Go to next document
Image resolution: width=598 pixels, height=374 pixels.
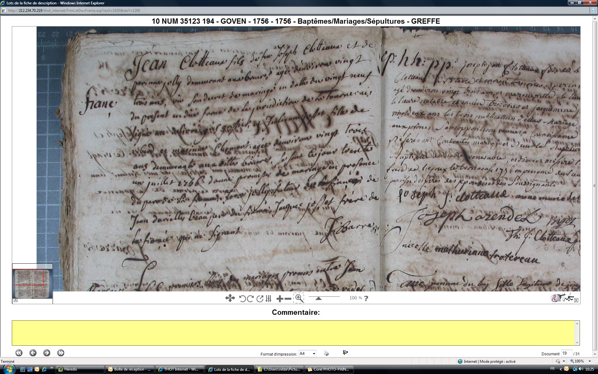click(47, 353)
